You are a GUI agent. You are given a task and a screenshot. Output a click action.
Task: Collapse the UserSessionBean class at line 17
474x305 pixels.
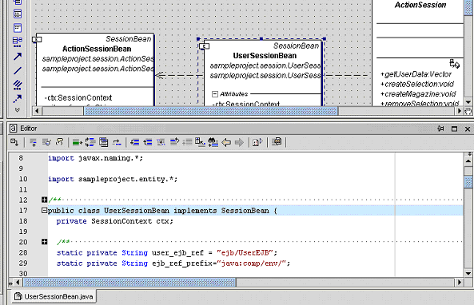(x=44, y=211)
